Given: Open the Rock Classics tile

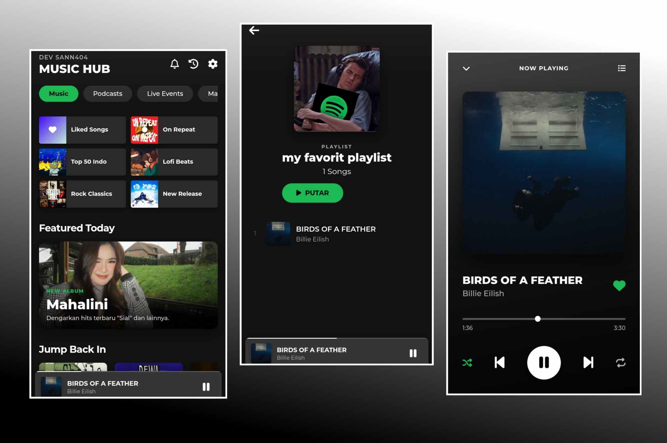Looking at the screenshot, I should point(82,194).
